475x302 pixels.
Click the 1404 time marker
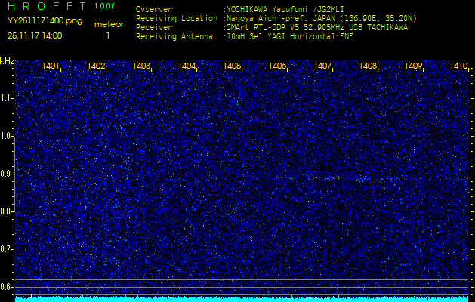[187, 66]
